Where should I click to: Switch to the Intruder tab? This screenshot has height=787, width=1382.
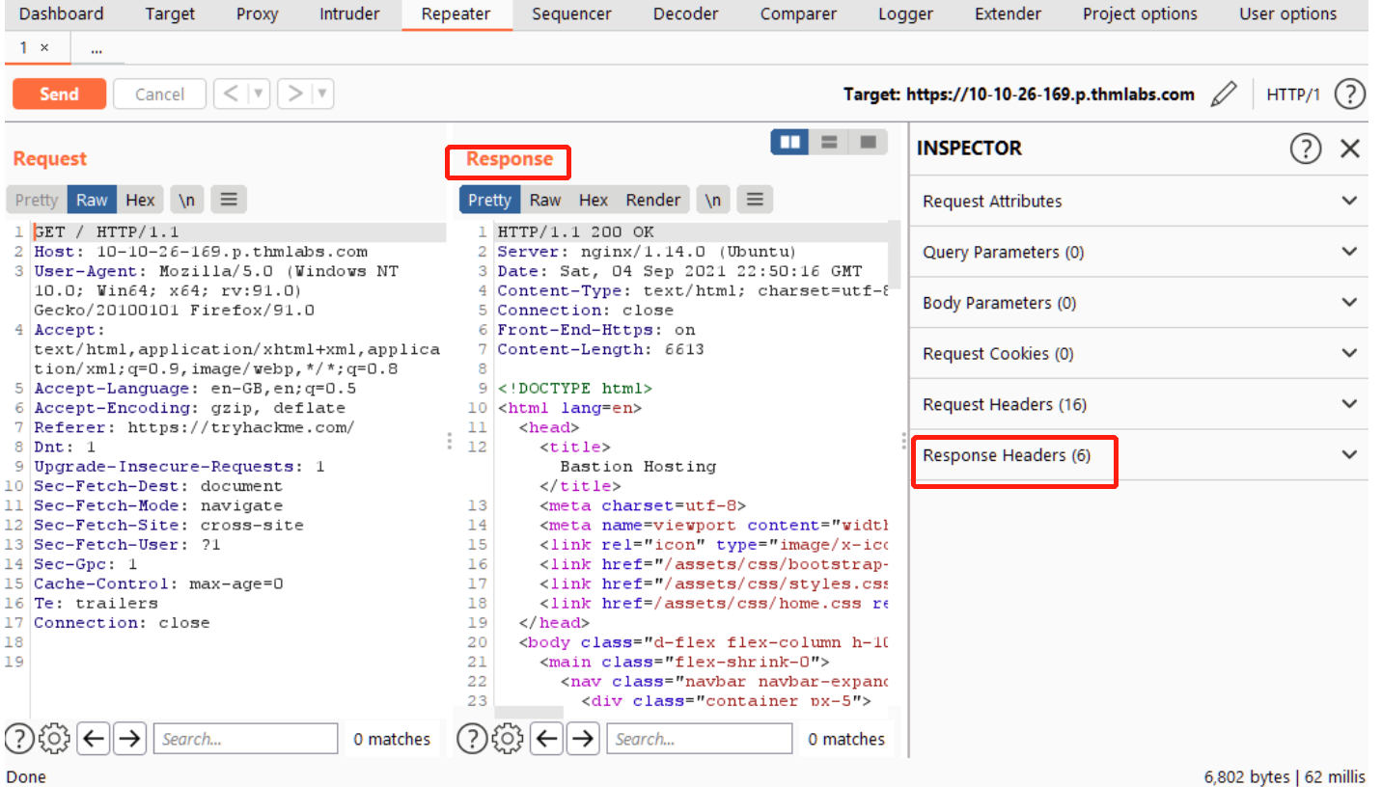pos(348,14)
